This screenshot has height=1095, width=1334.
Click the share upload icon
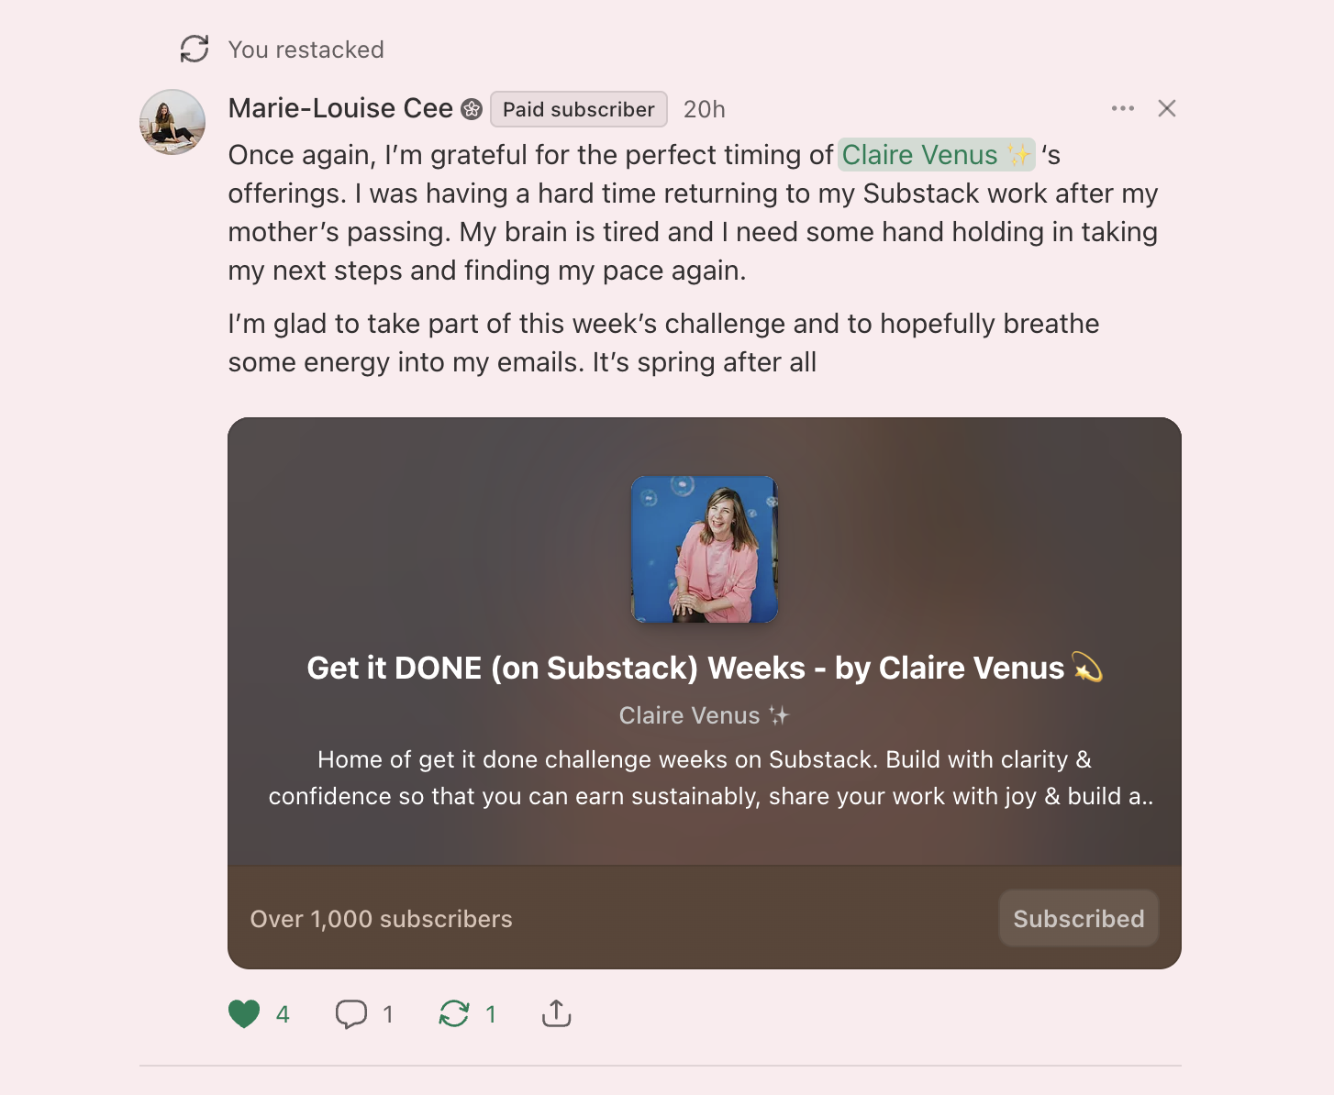(556, 1014)
